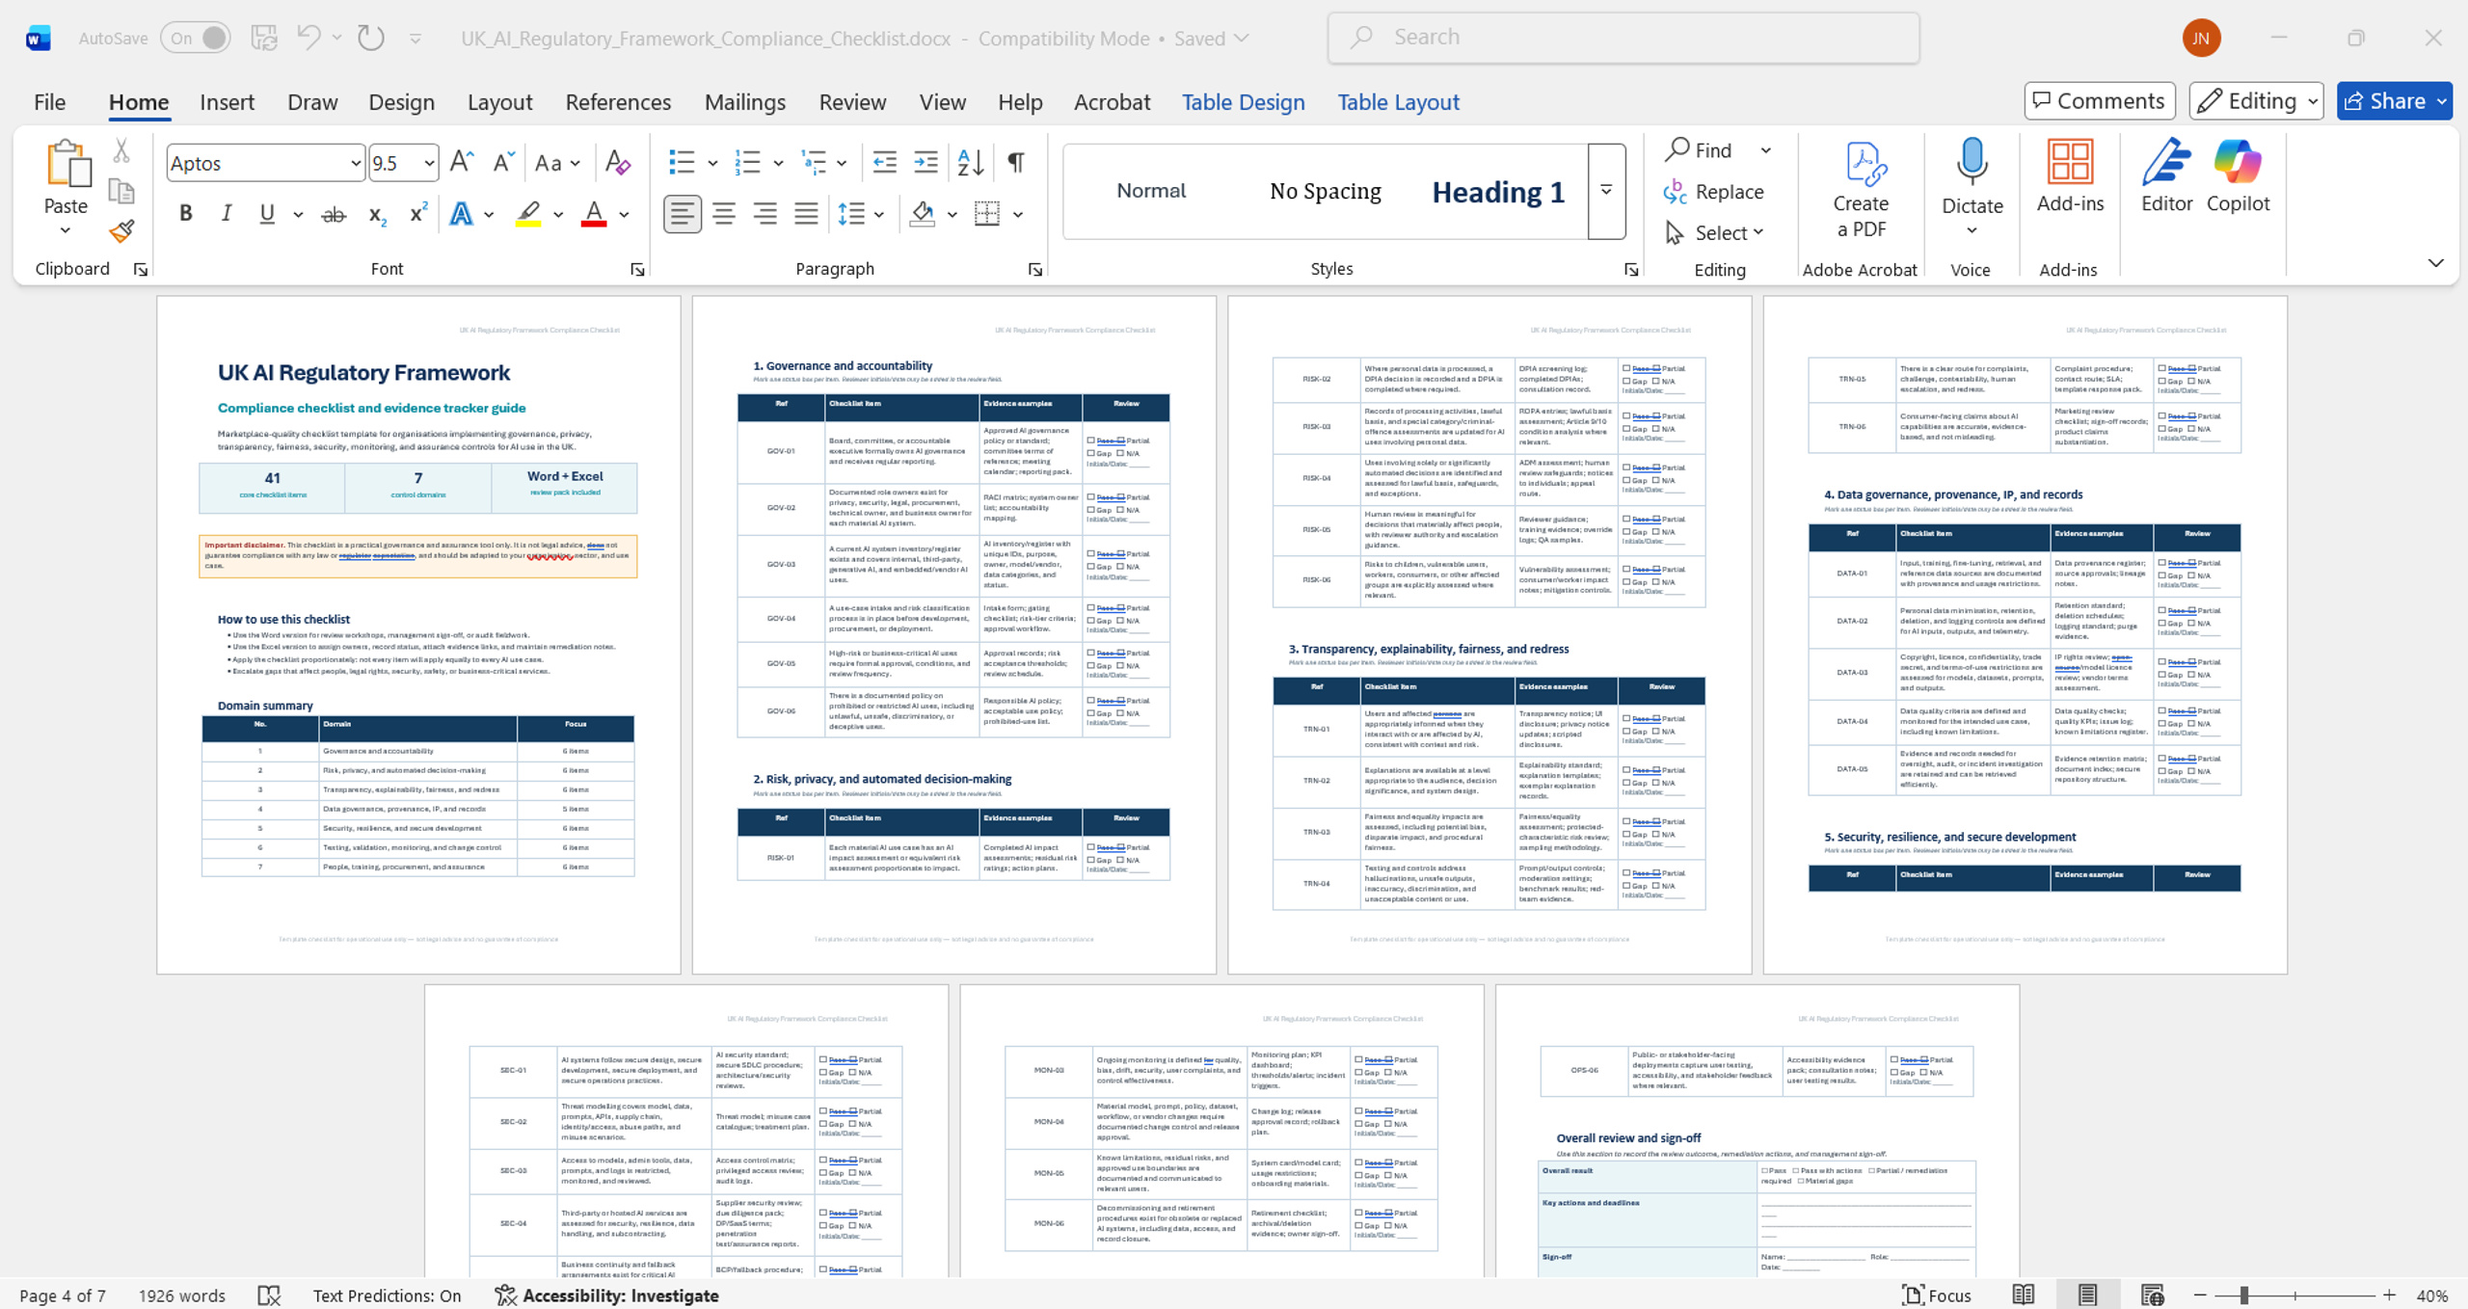Viewport: 2468px width, 1309px height.
Task: Open the Editing mode dropdown
Action: [2256, 100]
